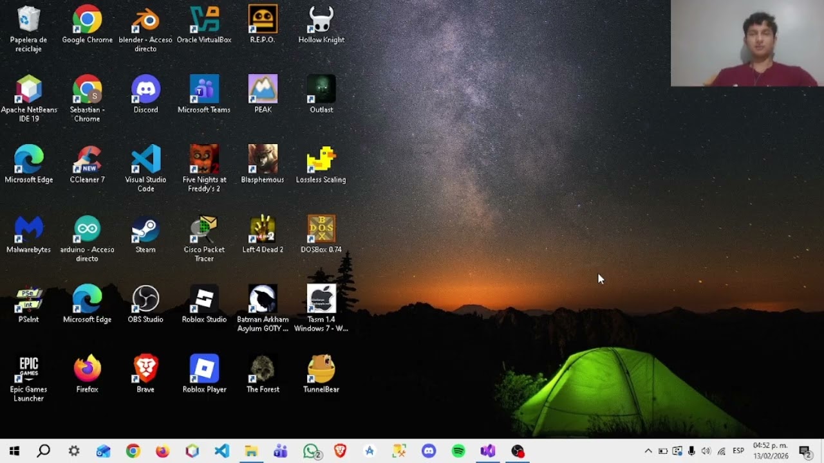The width and height of the screenshot is (824, 463).
Task: Switch to File Explorer in the taskbar
Action: pyautogui.click(x=251, y=451)
